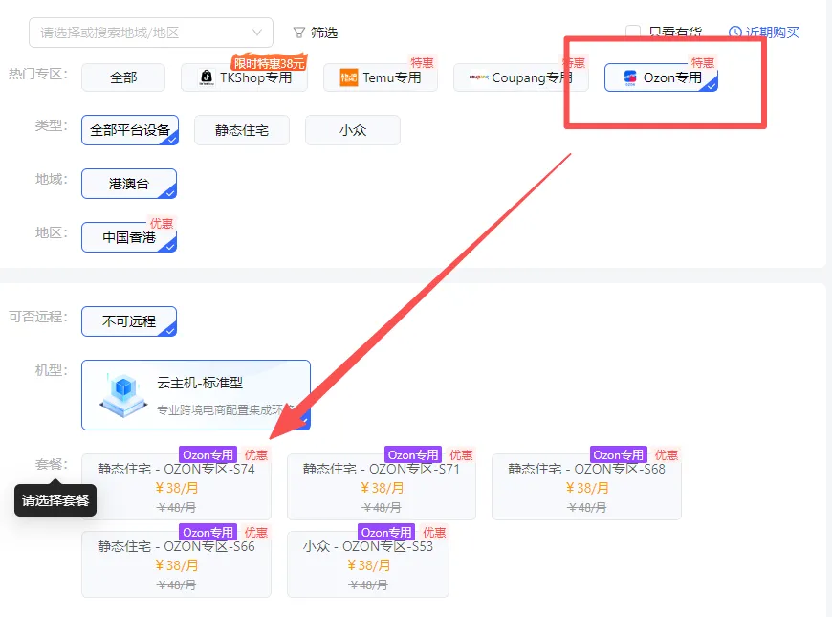
Task: Click the Ozon logo icon
Action: pos(630,78)
